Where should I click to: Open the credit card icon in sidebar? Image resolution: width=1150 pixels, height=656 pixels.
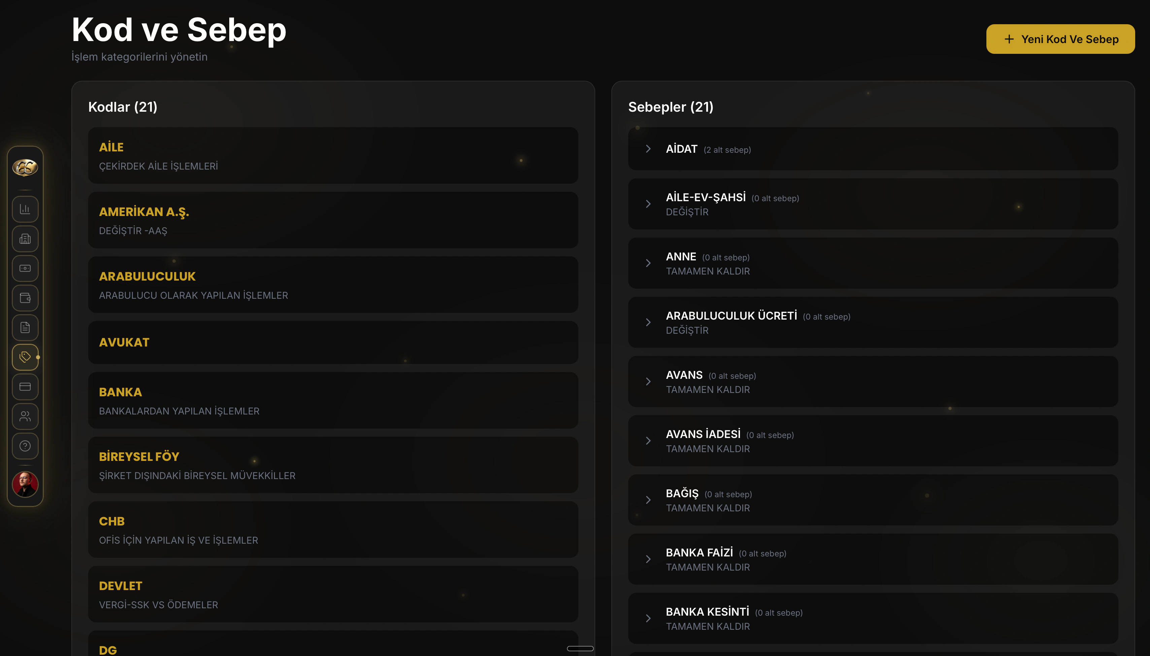[x=25, y=387]
